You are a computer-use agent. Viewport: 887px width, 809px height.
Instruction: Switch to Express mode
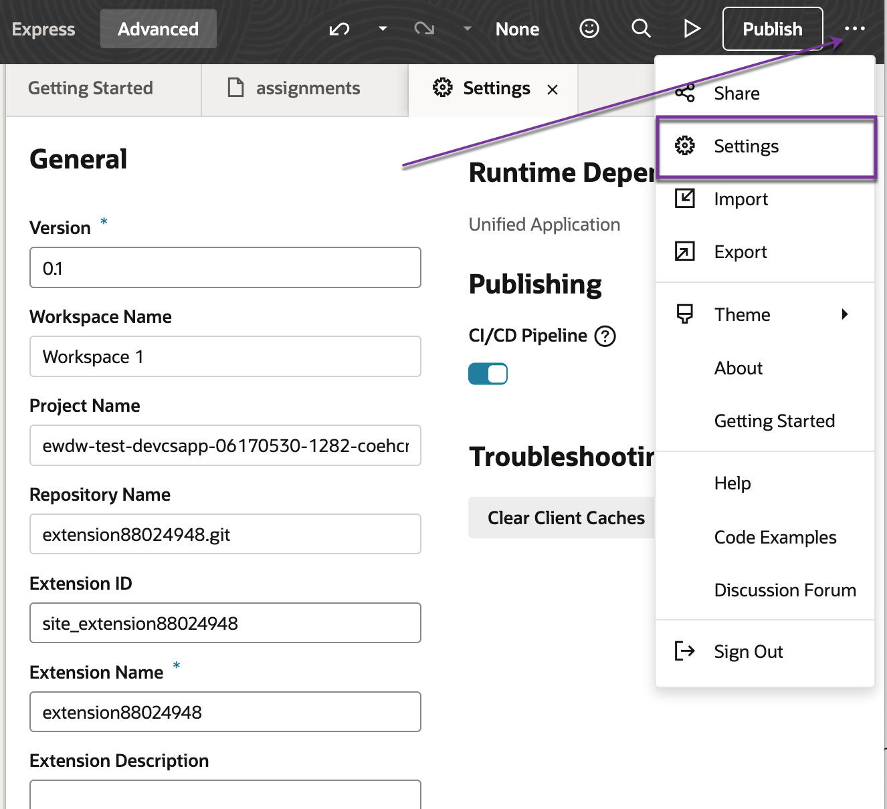coord(43,29)
